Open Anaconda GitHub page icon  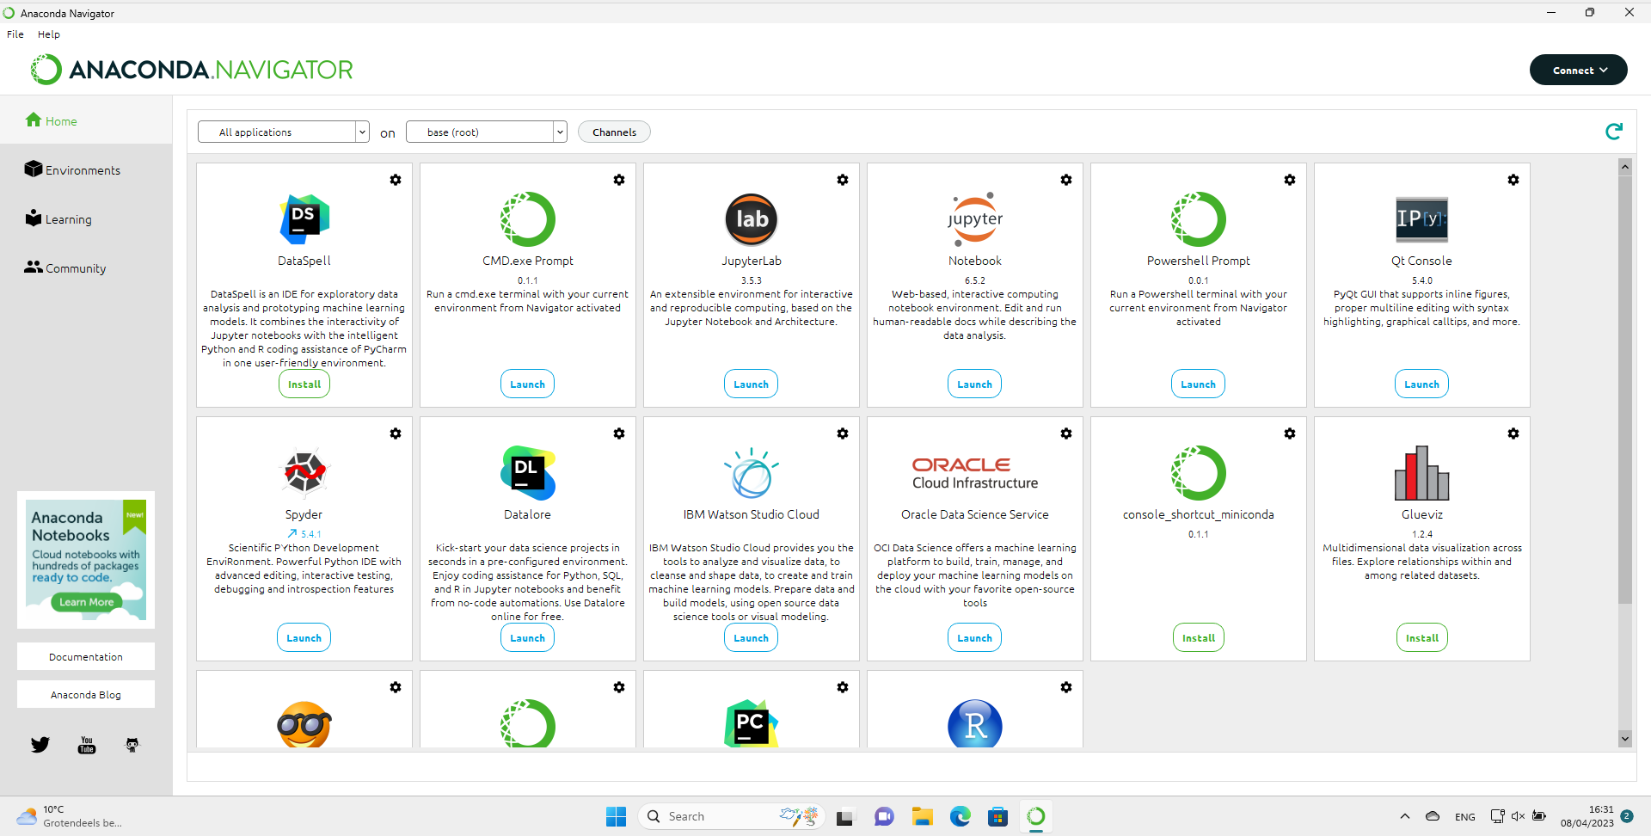pyautogui.click(x=132, y=745)
